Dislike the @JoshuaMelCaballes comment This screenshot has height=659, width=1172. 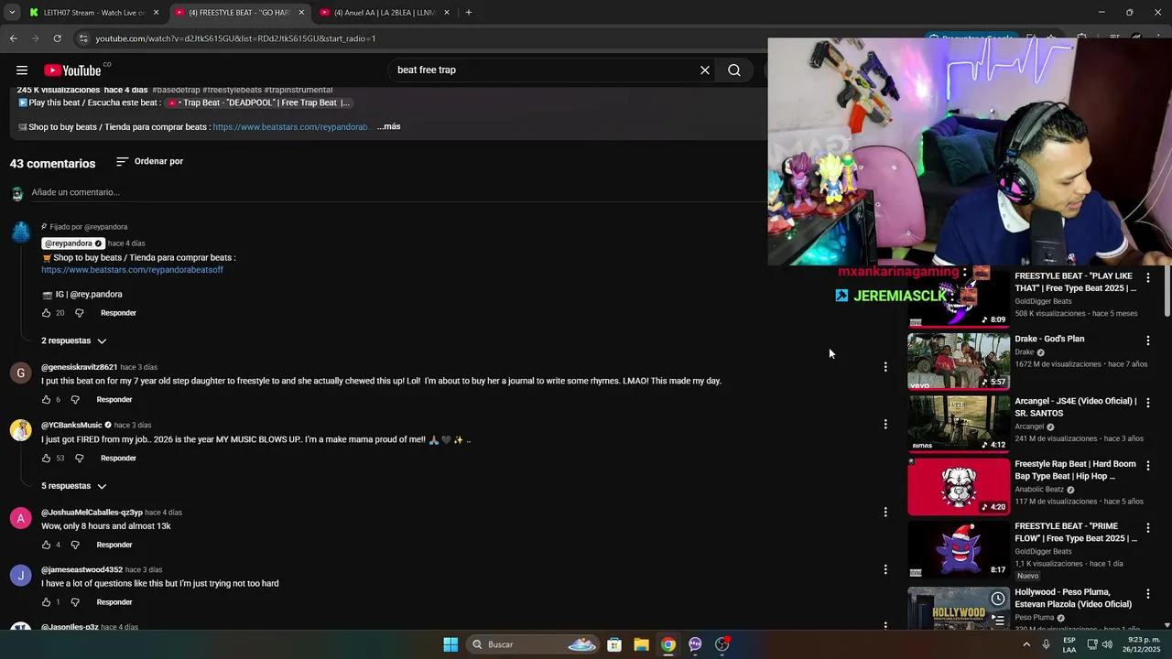pyautogui.click(x=76, y=546)
